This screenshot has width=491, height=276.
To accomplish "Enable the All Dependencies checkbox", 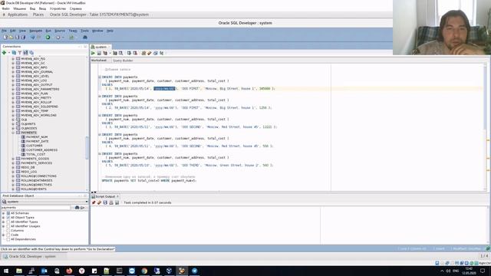I will 8,239.
